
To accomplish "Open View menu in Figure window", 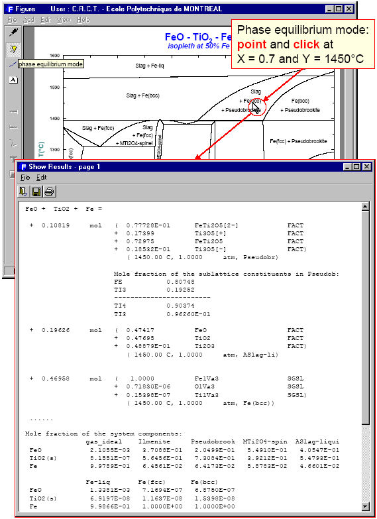I will (x=64, y=20).
